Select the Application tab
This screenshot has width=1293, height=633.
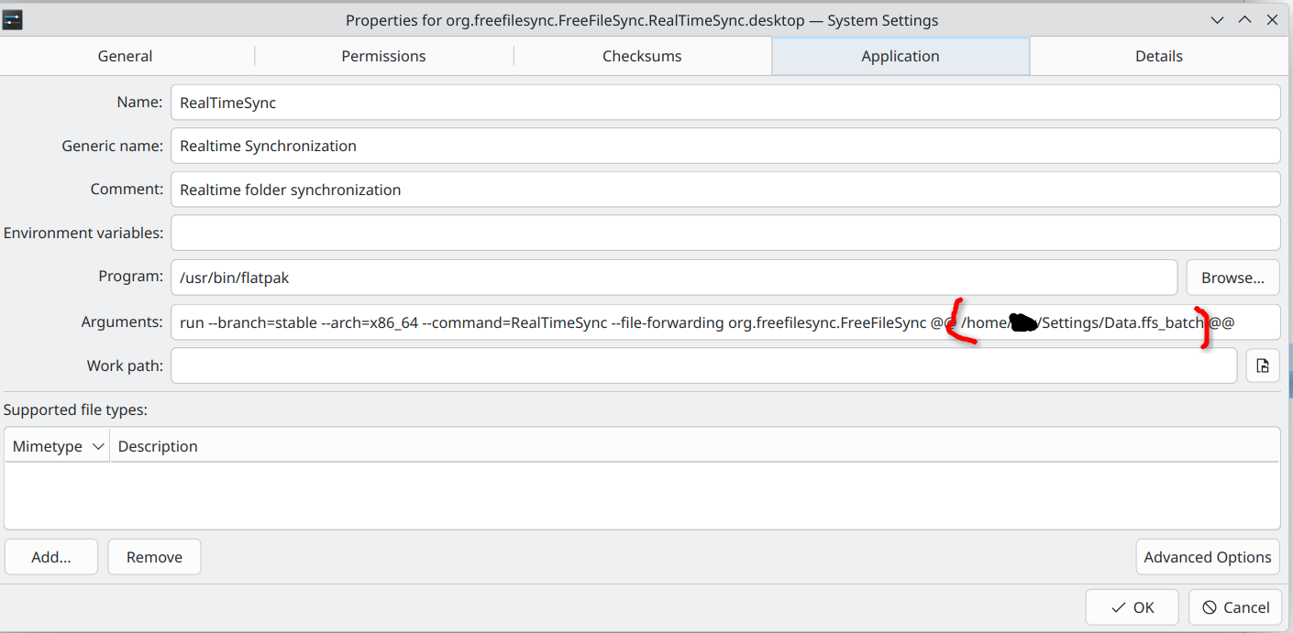pos(901,56)
